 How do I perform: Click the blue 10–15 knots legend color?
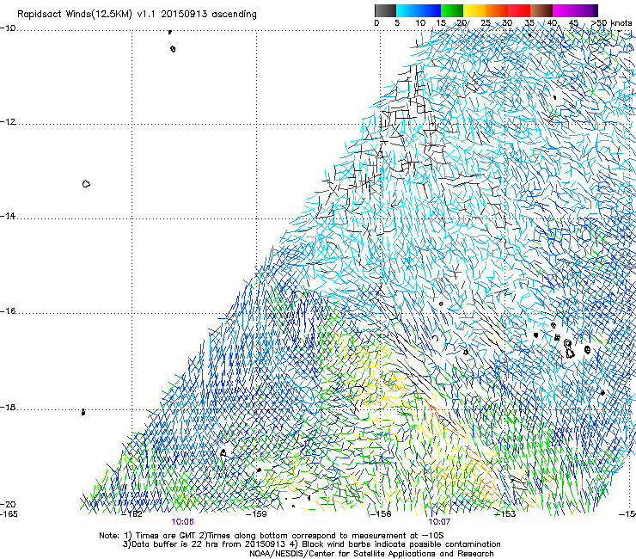pos(430,10)
